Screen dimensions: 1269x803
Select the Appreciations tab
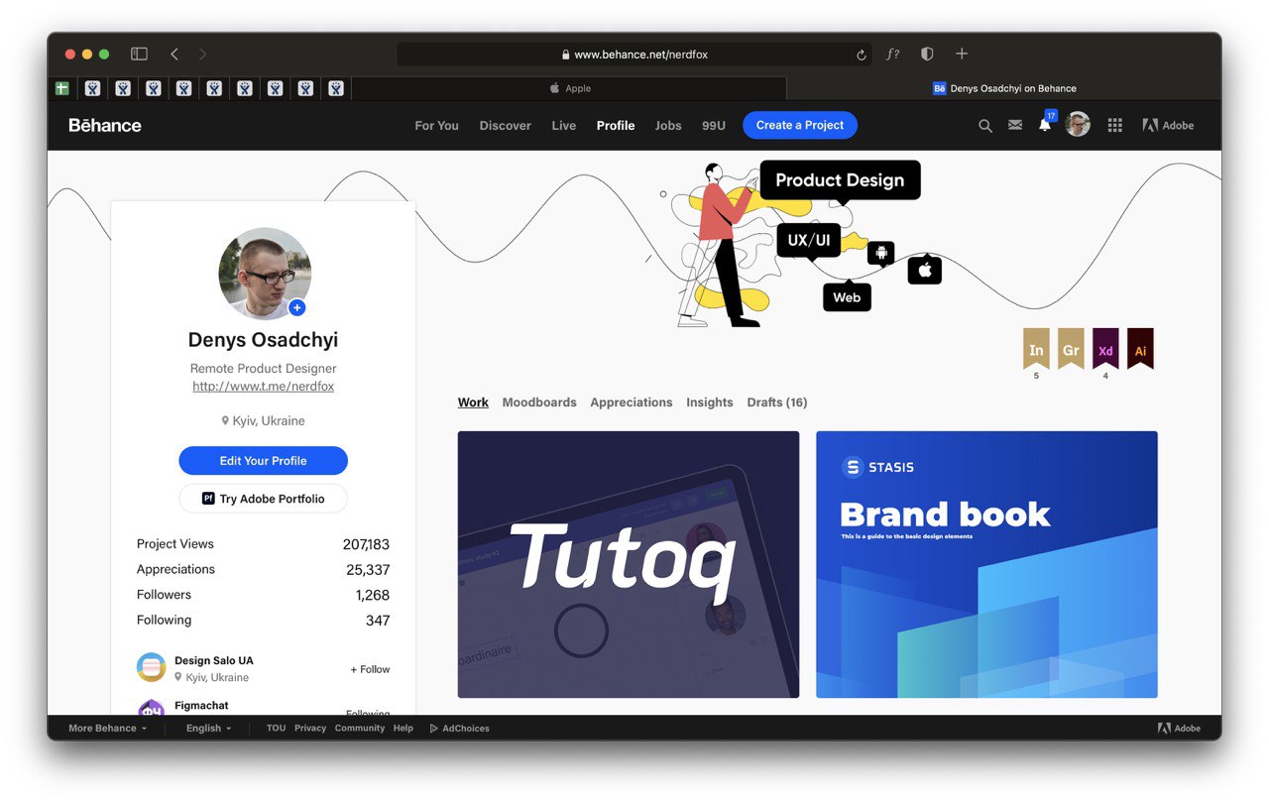632,402
